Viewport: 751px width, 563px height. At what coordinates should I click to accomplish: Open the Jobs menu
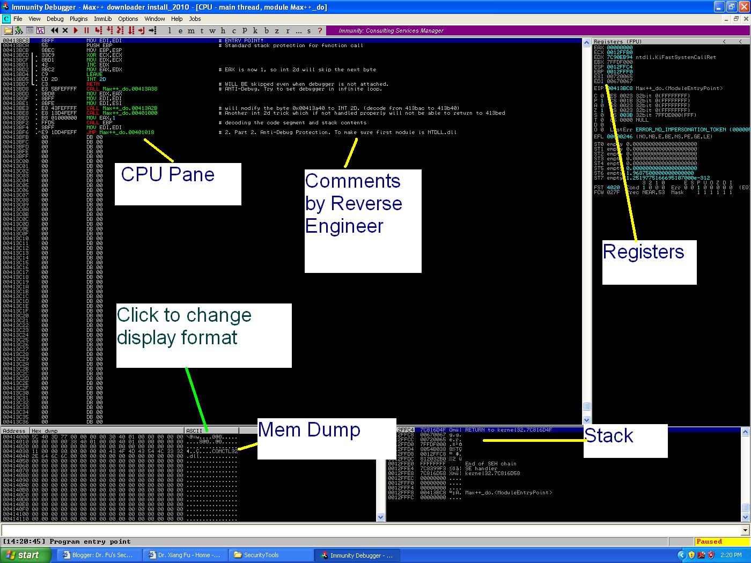tap(195, 19)
